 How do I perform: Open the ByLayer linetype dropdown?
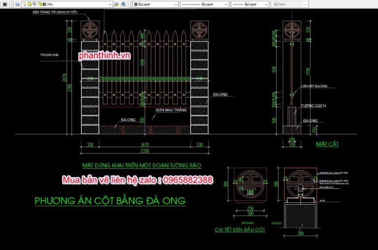point(204,4)
